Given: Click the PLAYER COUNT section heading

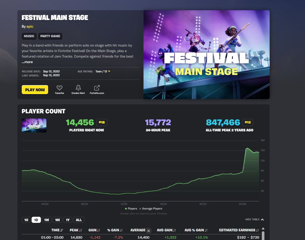Looking at the screenshot, I should tap(43, 111).
